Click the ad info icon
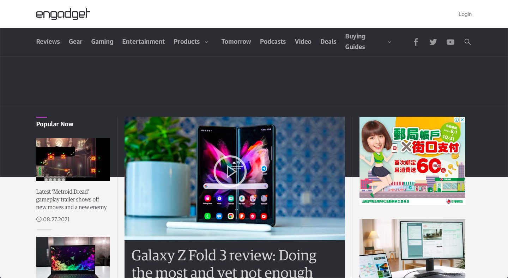Viewport: 508px width, 278px height. 456,120
